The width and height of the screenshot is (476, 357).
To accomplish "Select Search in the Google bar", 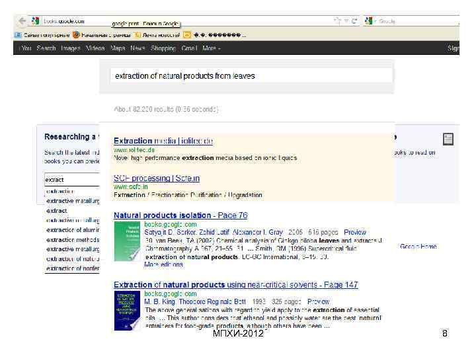I will click(x=46, y=48).
